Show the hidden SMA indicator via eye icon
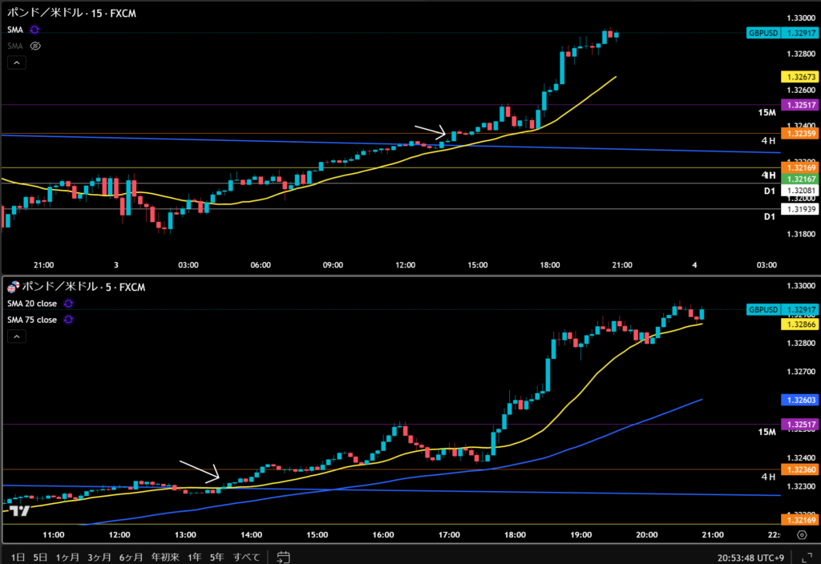Image resolution: width=821 pixels, height=564 pixels. coord(34,46)
